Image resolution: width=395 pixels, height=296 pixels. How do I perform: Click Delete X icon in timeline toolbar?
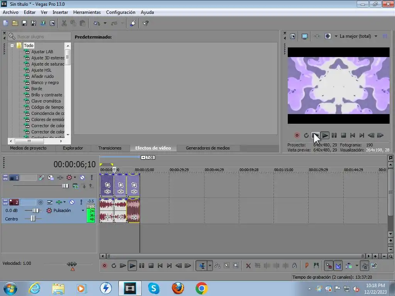pyautogui.click(x=248, y=266)
